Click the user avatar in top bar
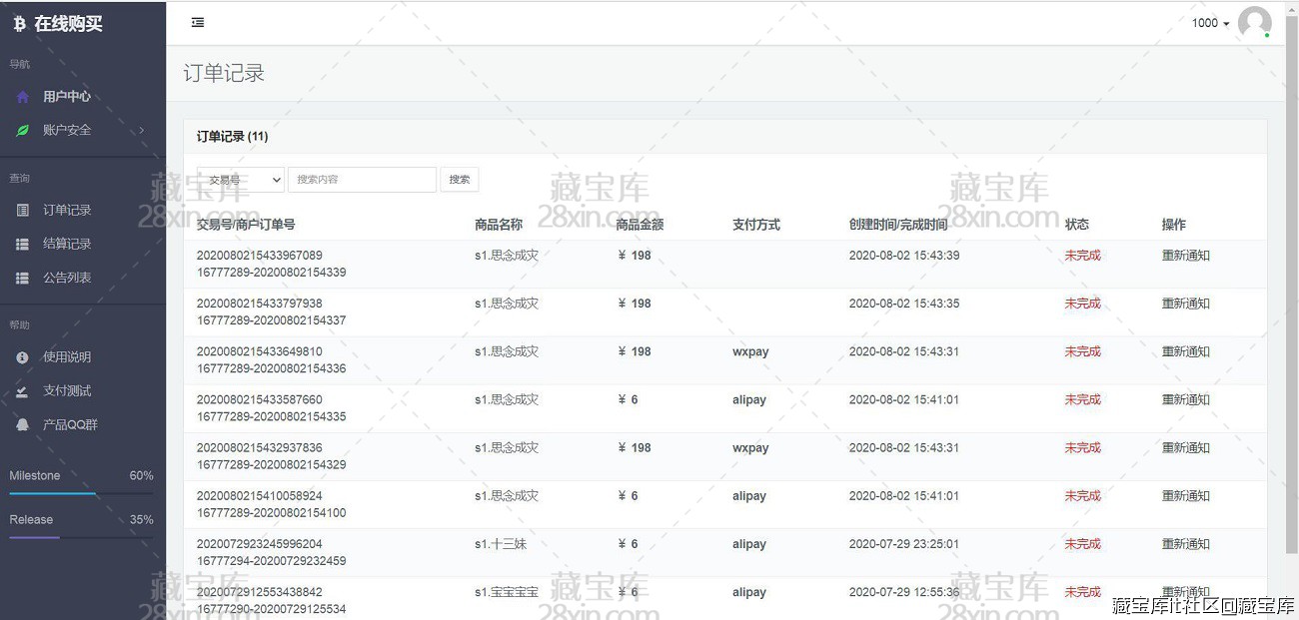The width and height of the screenshot is (1299, 620). pyautogui.click(x=1254, y=22)
